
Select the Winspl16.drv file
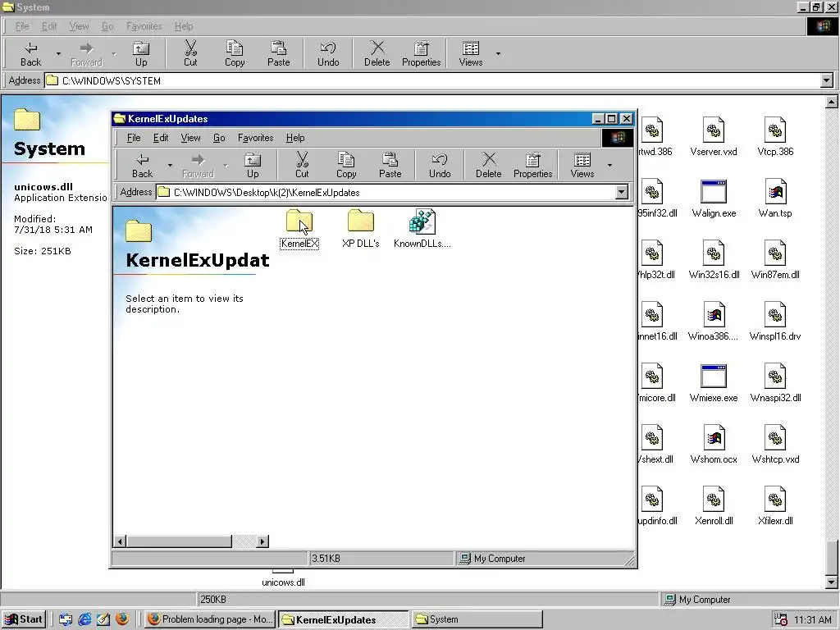[x=775, y=322]
